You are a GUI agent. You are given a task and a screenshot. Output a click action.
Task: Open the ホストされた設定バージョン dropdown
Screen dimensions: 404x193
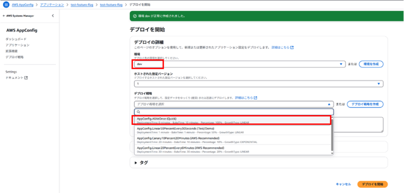tap(259, 84)
